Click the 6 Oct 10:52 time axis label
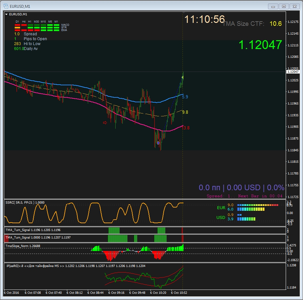This screenshot has width=303, height=300. click(x=179, y=293)
